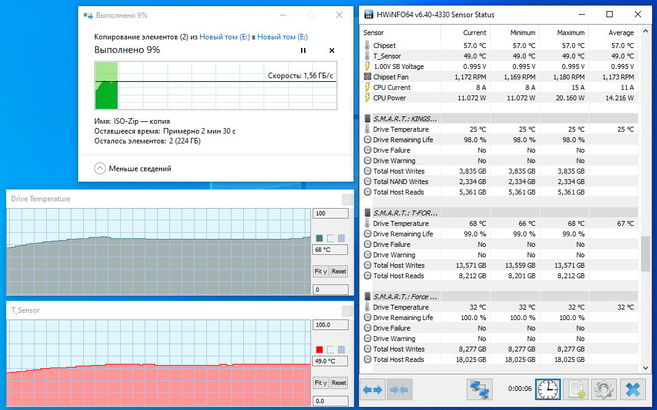
Task: Cancel the copy with the X button
Action: (331, 50)
